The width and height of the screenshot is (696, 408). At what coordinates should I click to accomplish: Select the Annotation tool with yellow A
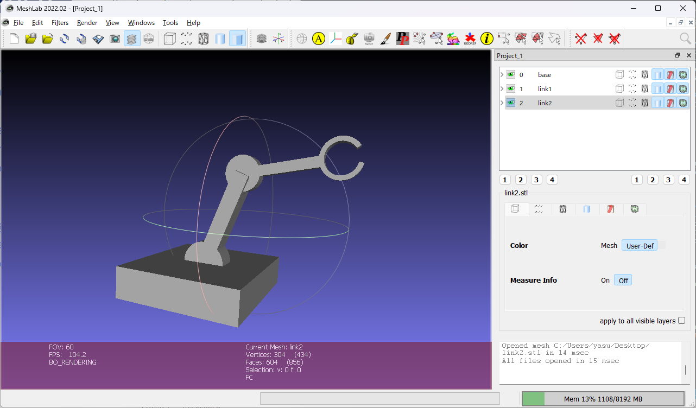click(319, 39)
